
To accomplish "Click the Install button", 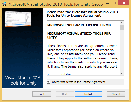I will click(88, 94).
